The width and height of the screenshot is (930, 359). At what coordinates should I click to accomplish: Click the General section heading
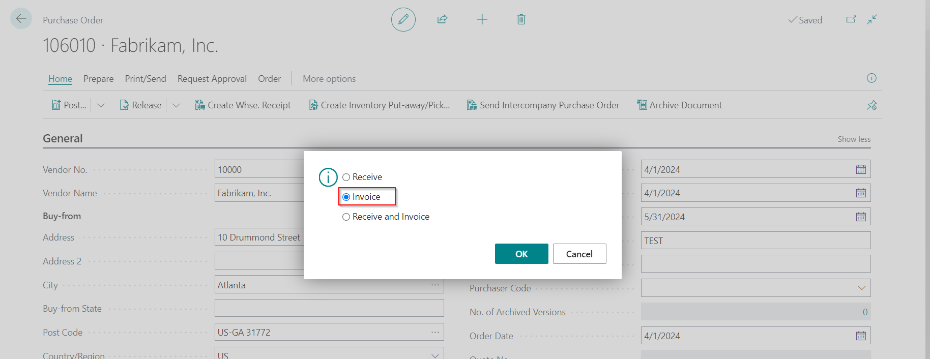pyautogui.click(x=63, y=138)
